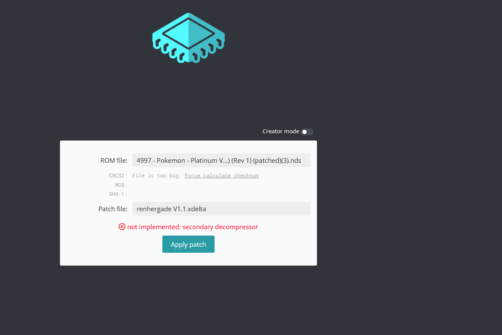Open the ROM file chooser field
The width and height of the screenshot is (502, 335).
(x=221, y=161)
